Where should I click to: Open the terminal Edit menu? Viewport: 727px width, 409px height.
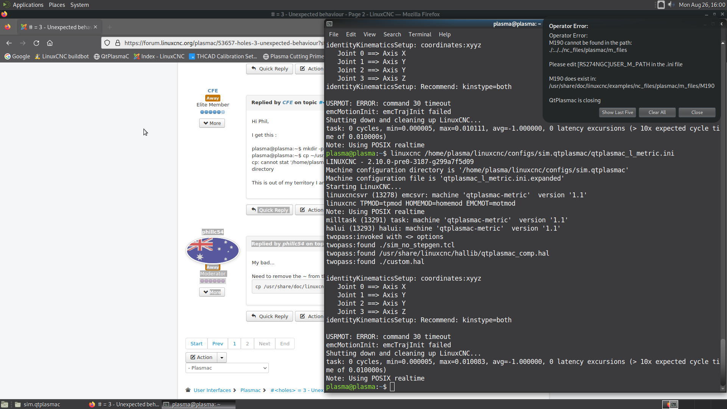pyautogui.click(x=351, y=34)
